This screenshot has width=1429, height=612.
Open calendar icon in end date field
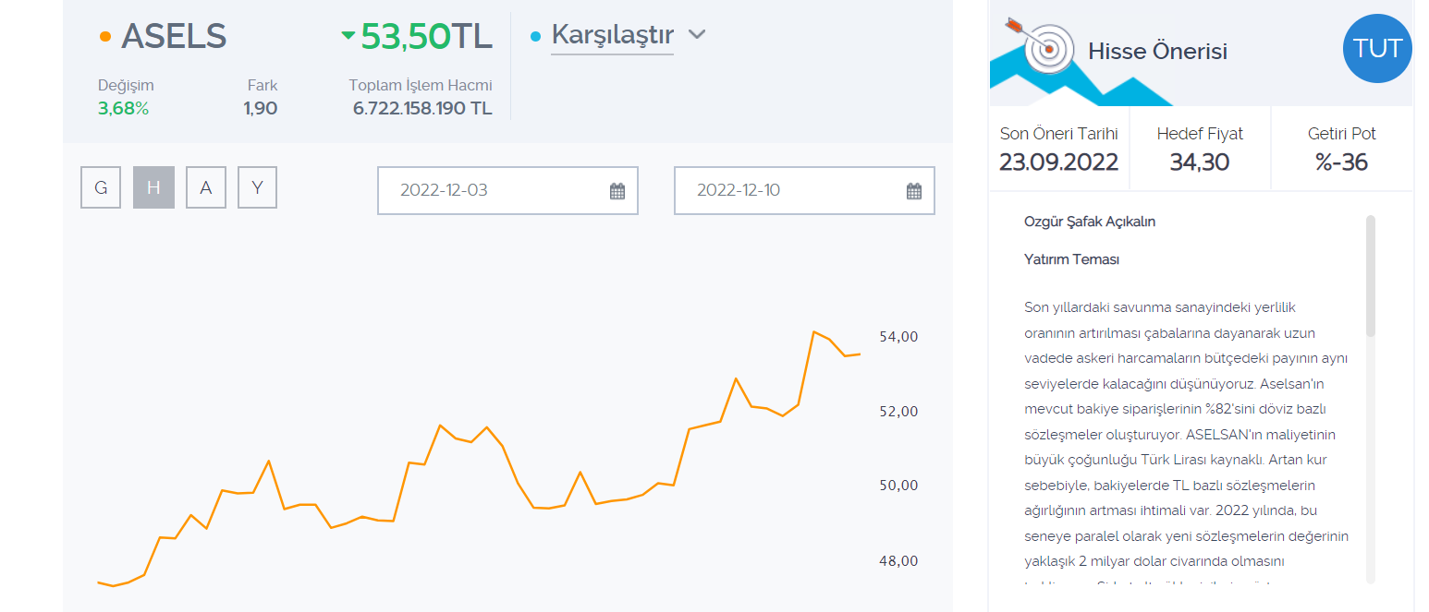914,191
